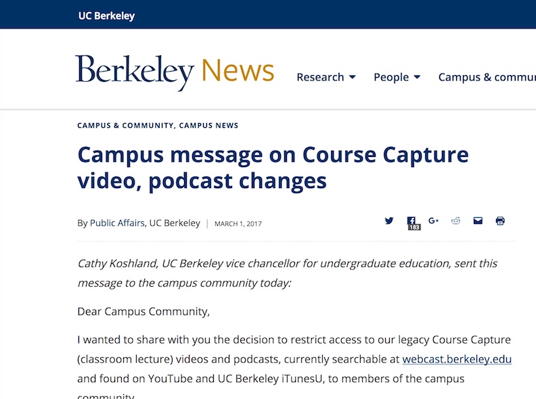The image size is (536, 399).
Task: Click the March 1, 2017 date
Action: [238, 224]
